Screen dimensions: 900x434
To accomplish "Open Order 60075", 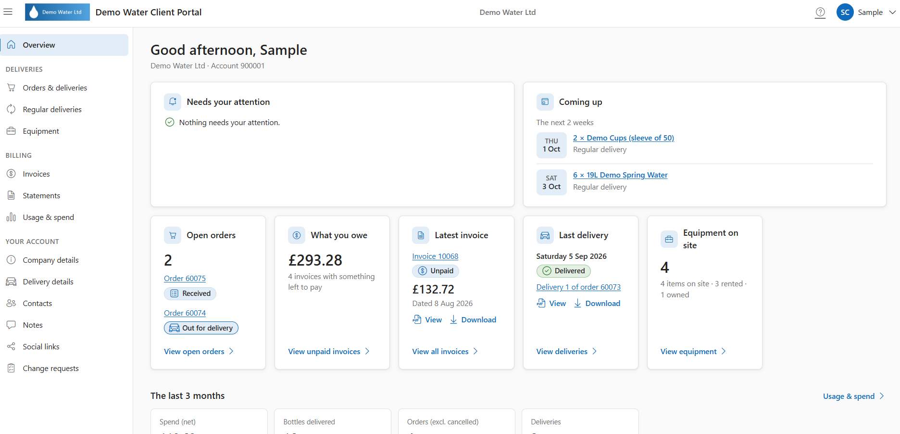I will coord(185,279).
